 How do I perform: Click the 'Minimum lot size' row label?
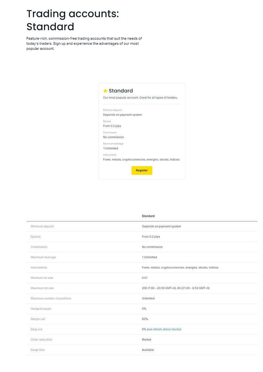pyautogui.click(x=42, y=278)
